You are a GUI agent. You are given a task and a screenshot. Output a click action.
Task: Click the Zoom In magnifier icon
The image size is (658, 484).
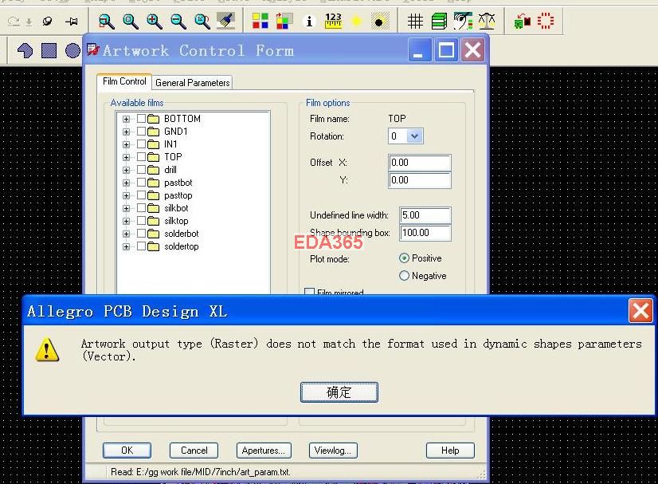pyautogui.click(x=154, y=21)
